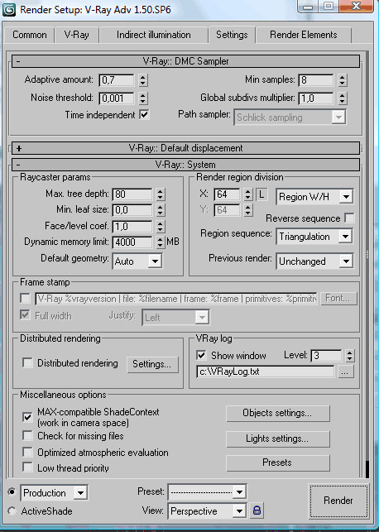
Task: Select the ActiveShade radio button
Action: [x=12, y=510]
